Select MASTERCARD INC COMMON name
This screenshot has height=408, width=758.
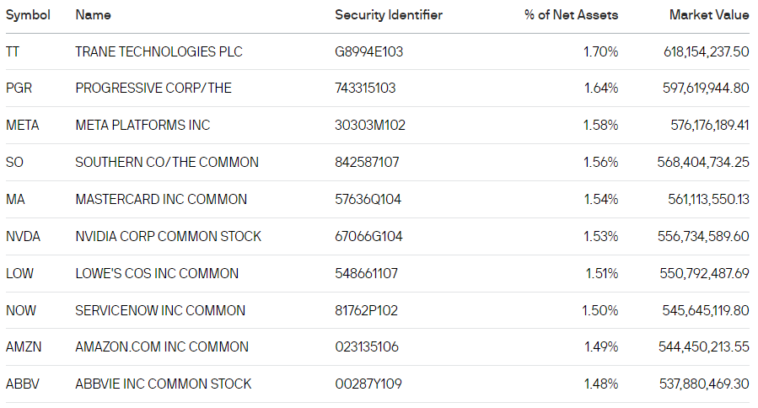point(161,200)
